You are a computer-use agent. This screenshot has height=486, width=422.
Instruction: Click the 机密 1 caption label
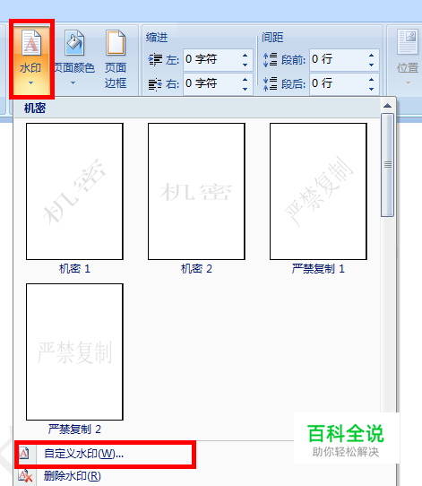tap(74, 269)
